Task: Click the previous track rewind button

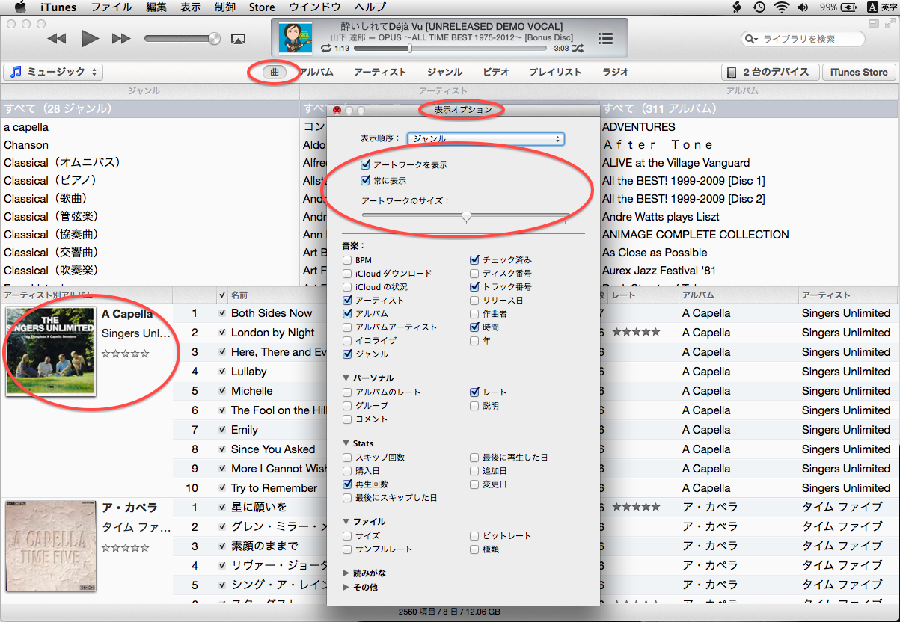Action: (56, 38)
